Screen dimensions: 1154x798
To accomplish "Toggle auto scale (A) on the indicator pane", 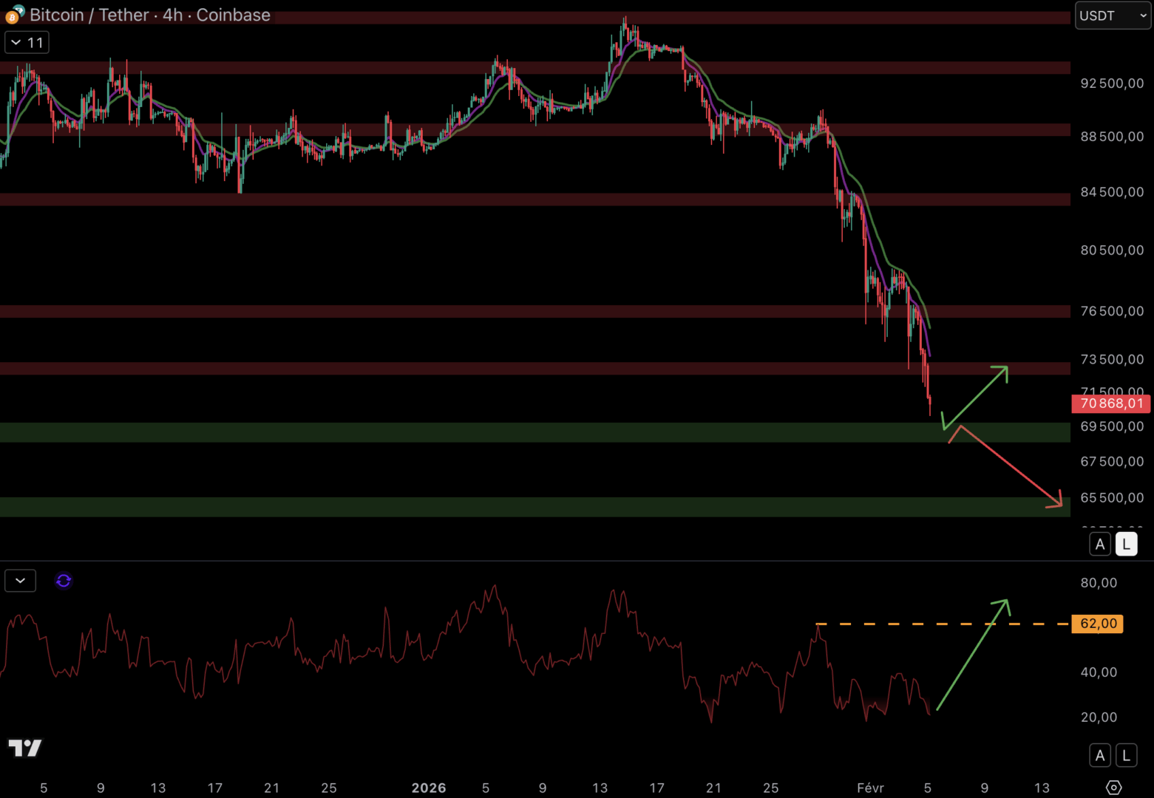I will (x=1100, y=755).
